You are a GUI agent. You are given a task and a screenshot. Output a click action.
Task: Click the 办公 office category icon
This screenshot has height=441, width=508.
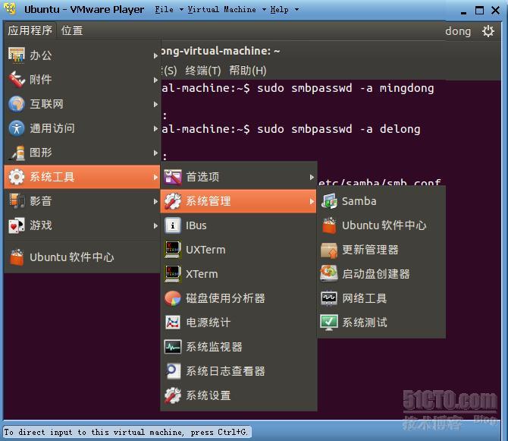click(x=17, y=55)
